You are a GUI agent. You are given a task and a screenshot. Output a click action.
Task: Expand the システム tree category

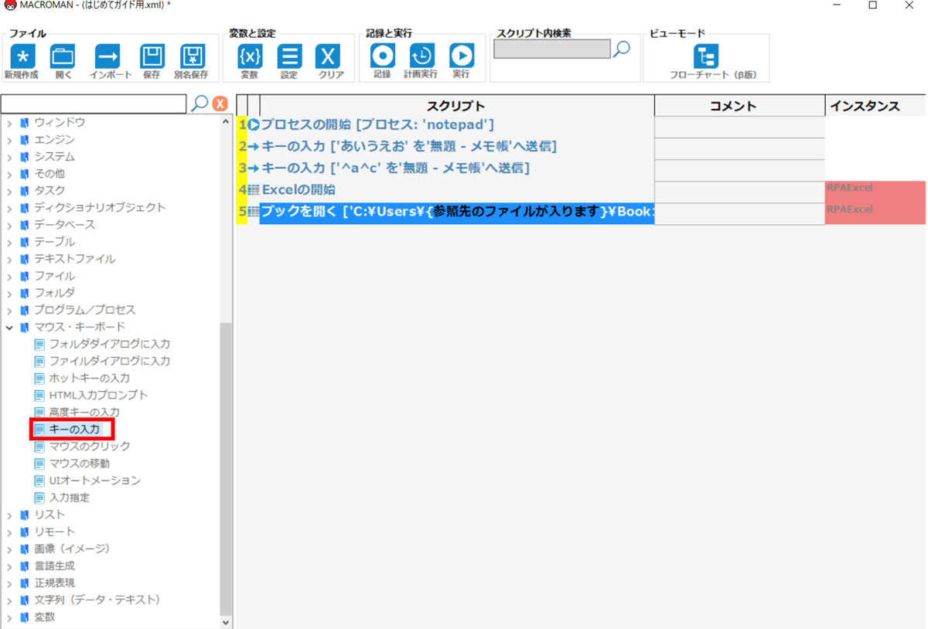coord(10,157)
